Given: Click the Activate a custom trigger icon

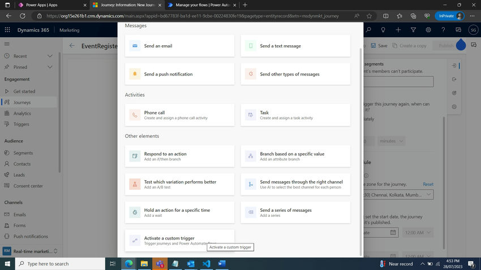Looking at the screenshot, I should [135, 241].
